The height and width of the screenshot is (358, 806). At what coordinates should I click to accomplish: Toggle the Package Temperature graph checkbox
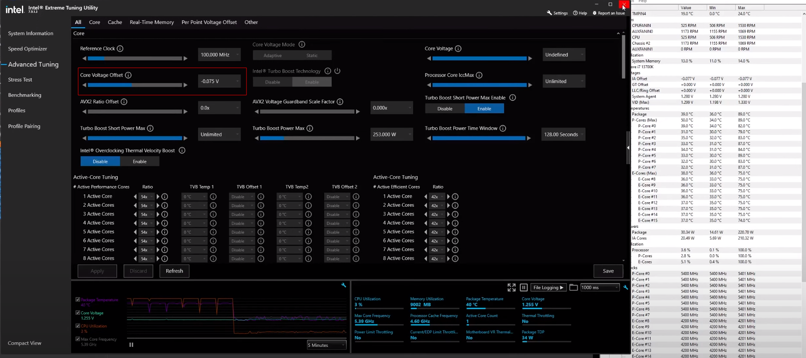tap(78, 299)
